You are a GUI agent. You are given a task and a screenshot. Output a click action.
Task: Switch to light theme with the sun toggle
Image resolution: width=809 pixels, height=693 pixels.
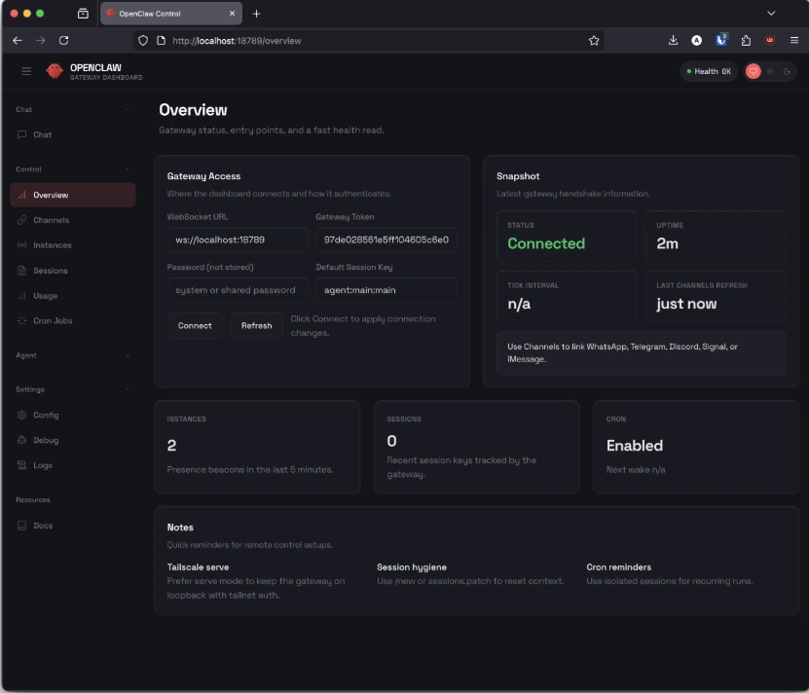[770, 71]
